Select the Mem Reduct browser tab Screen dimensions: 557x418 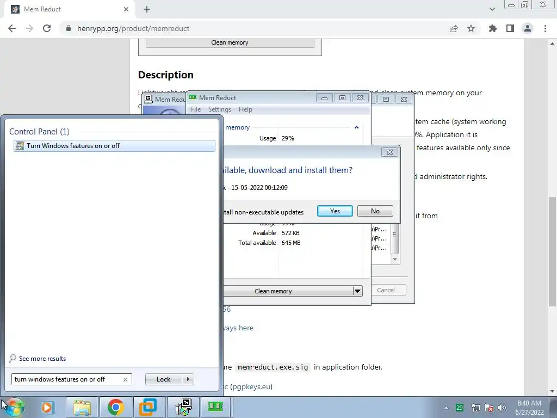tap(69, 9)
